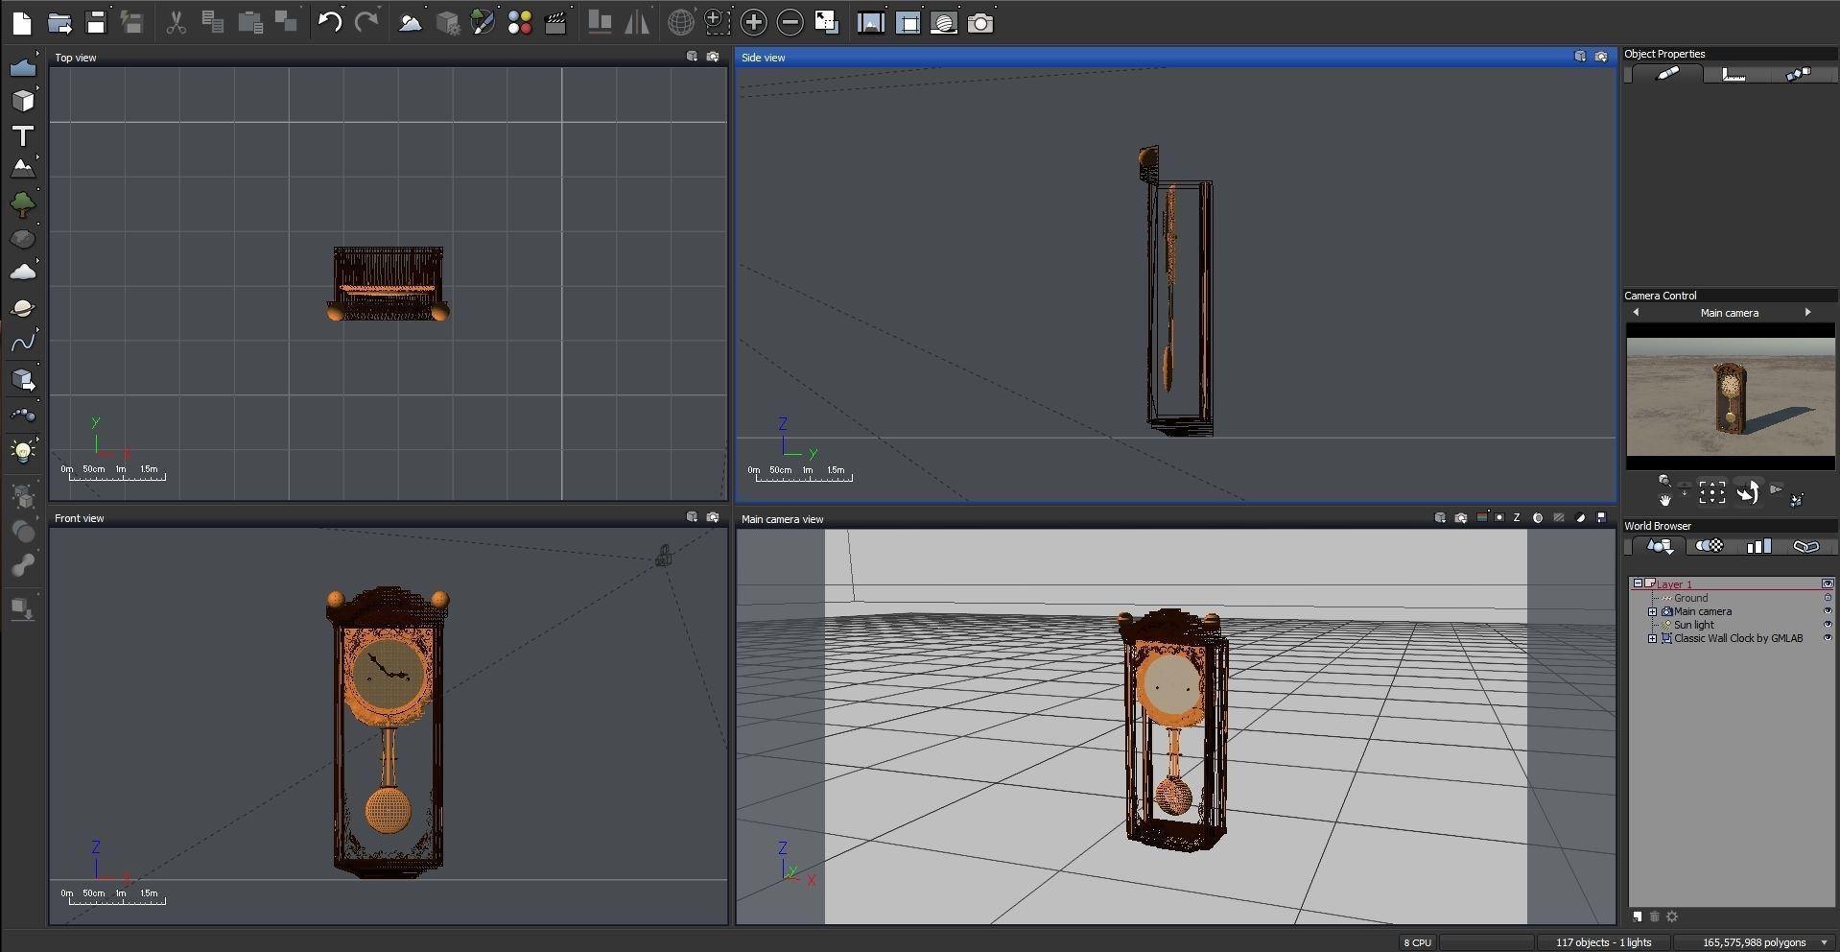Select the 3D Text tool
Image resolution: width=1840 pixels, height=952 pixels.
[x=23, y=135]
